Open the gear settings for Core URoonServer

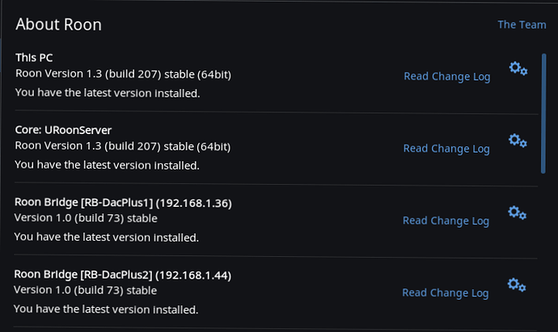(518, 141)
